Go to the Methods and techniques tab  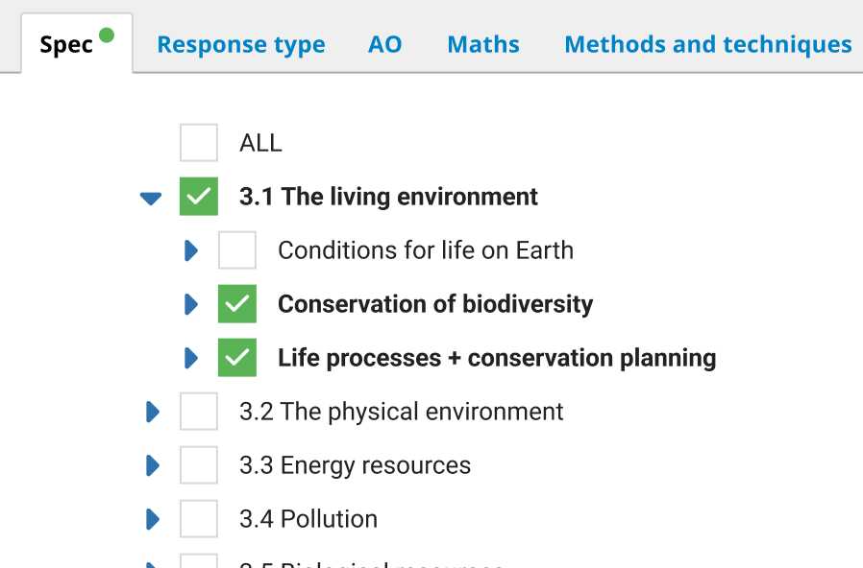(x=707, y=44)
